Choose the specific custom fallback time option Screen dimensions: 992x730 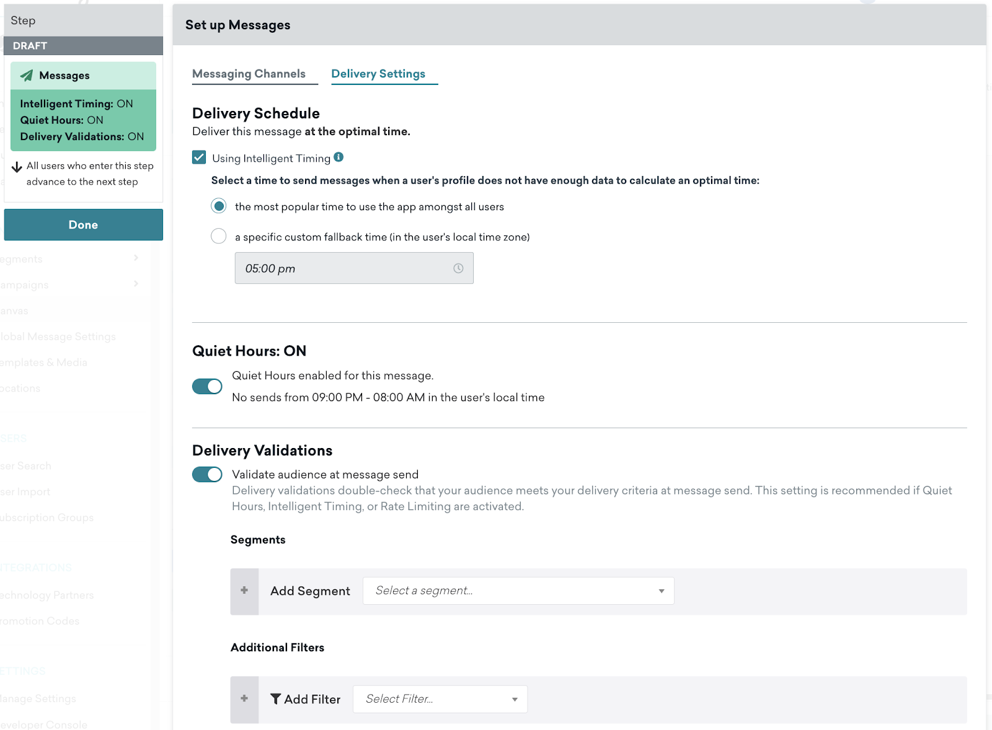coord(219,236)
